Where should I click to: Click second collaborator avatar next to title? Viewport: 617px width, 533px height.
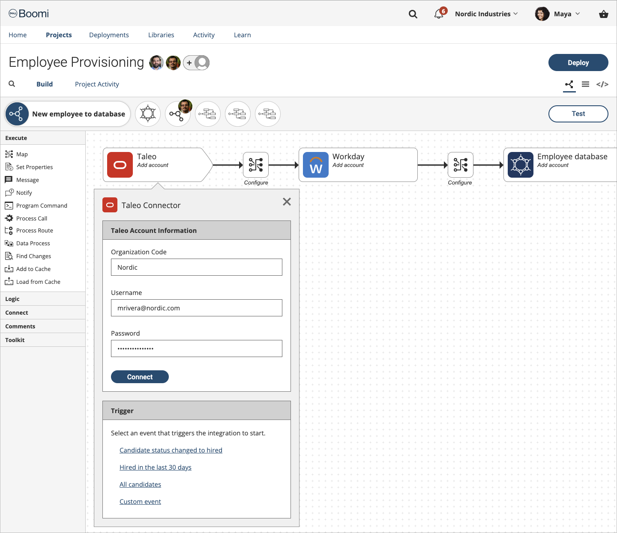(173, 63)
